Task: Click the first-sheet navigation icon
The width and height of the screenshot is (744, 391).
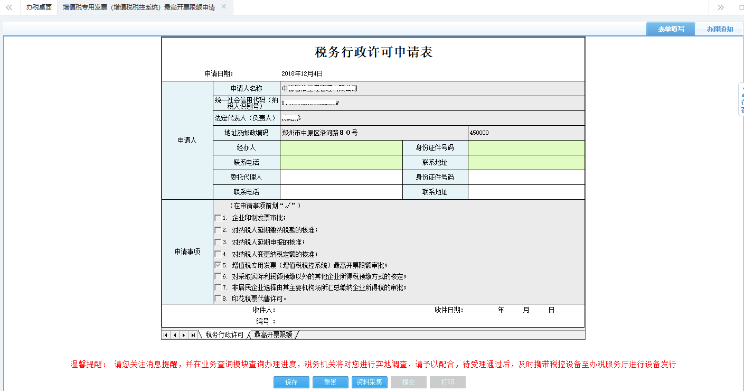Action: pos(166,334)
